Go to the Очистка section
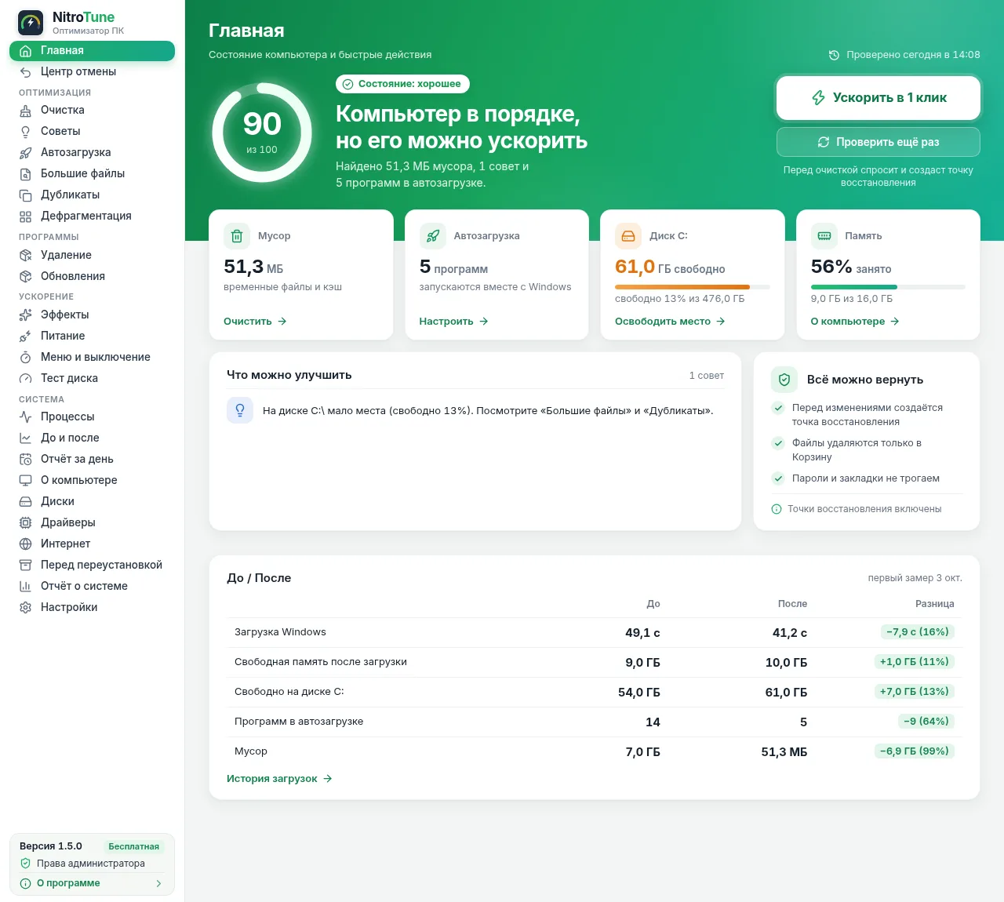1004x902 pixels. 92,111
